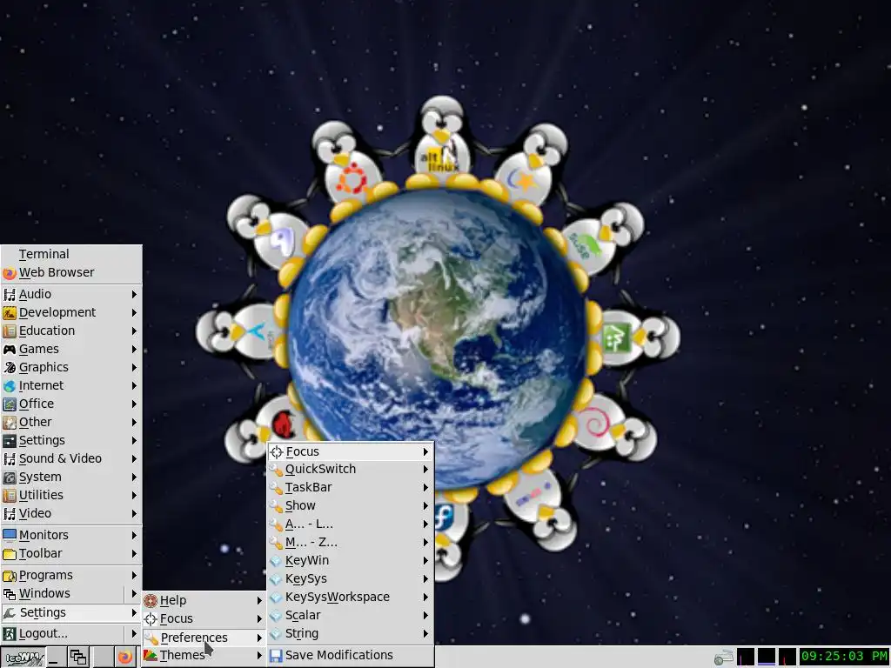Screen dimensions: 891x668
Task: Open the A... - L... preferences entry
Action: (350, 524)
